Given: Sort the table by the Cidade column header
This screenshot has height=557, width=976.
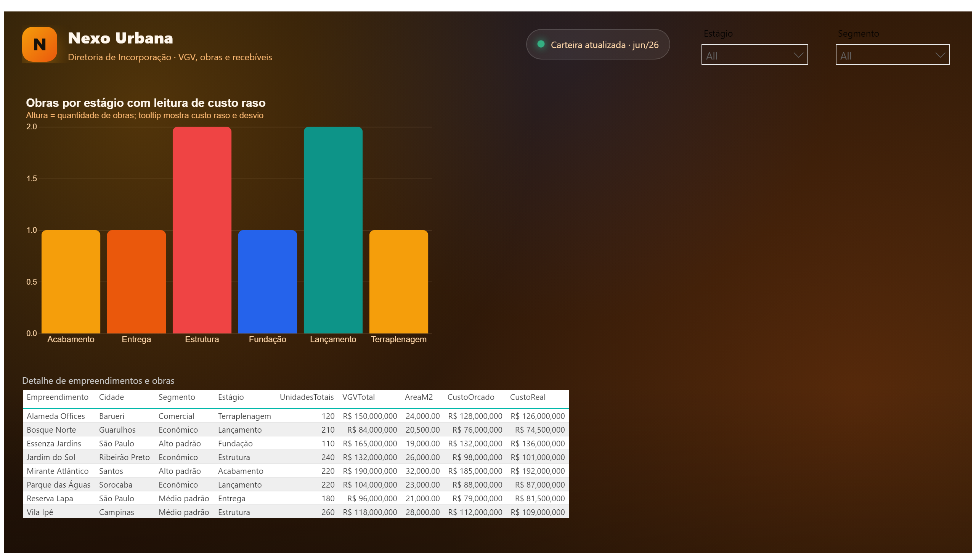Looking at the screenshot, I should (111, 397).
